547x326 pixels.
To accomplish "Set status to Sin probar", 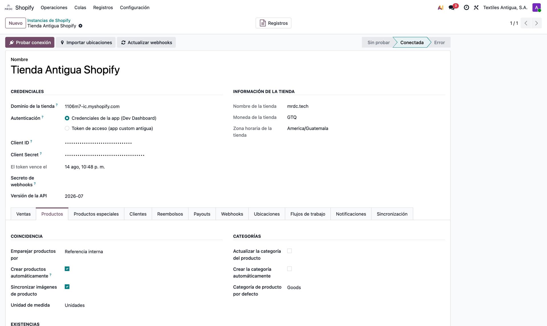I will [x=378, y=42].
